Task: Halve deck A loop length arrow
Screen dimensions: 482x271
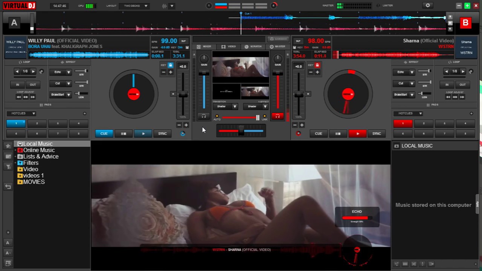Action: coord(17,71)
